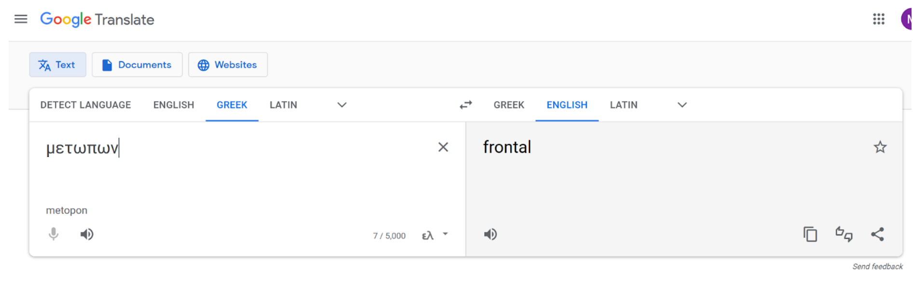Switch to Documents translation mode
The height and width of the screenshot is (285, 913).
[x=137, y=65]
